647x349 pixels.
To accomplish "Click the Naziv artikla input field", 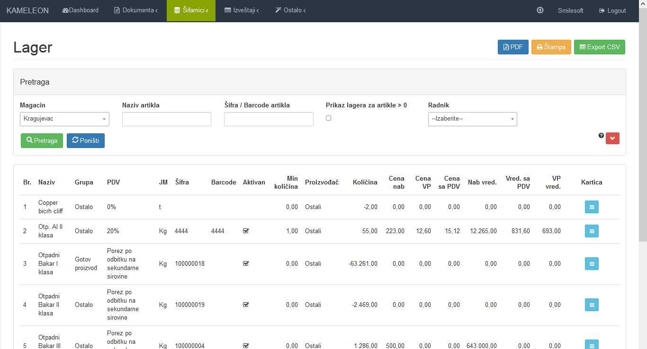I will pyautogui.click(x=166, y=119).
